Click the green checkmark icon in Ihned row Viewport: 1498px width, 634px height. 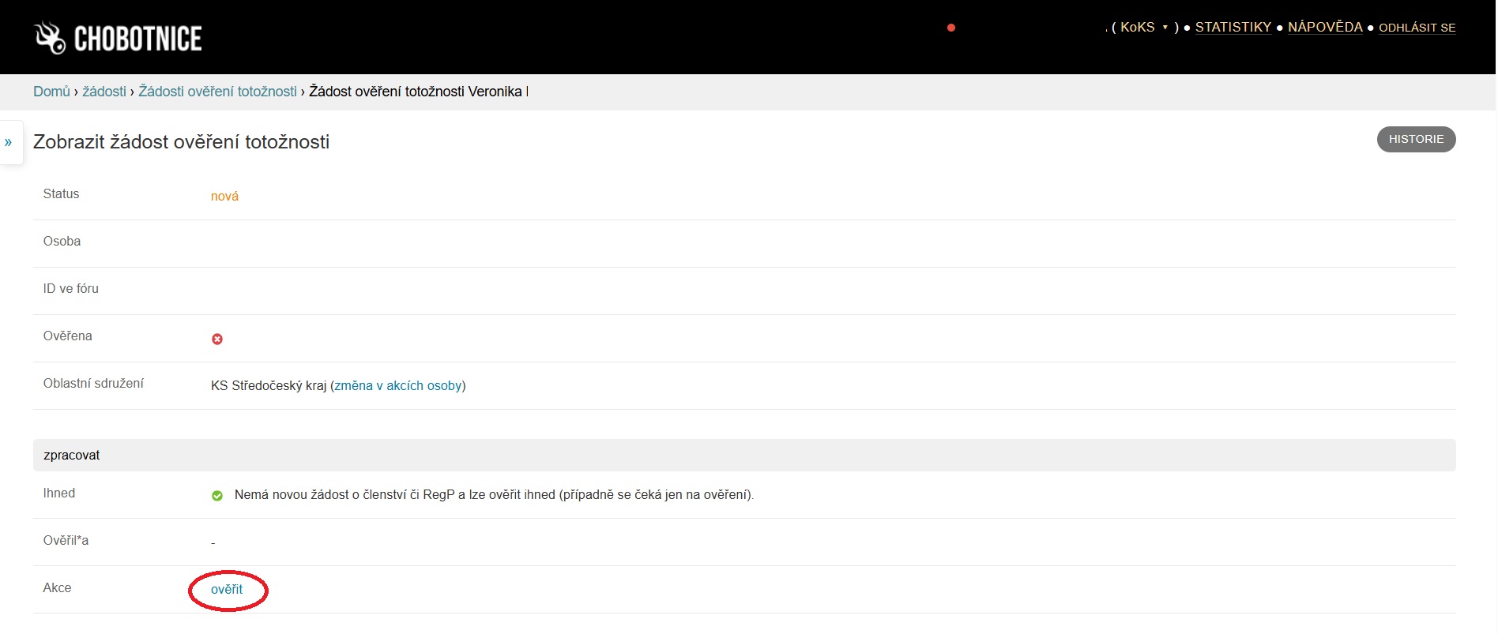(x=217, y=496)
